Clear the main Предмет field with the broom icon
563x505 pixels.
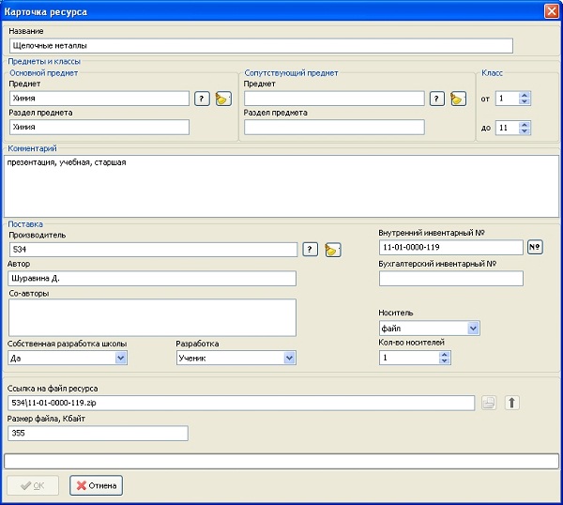(223, 99)
